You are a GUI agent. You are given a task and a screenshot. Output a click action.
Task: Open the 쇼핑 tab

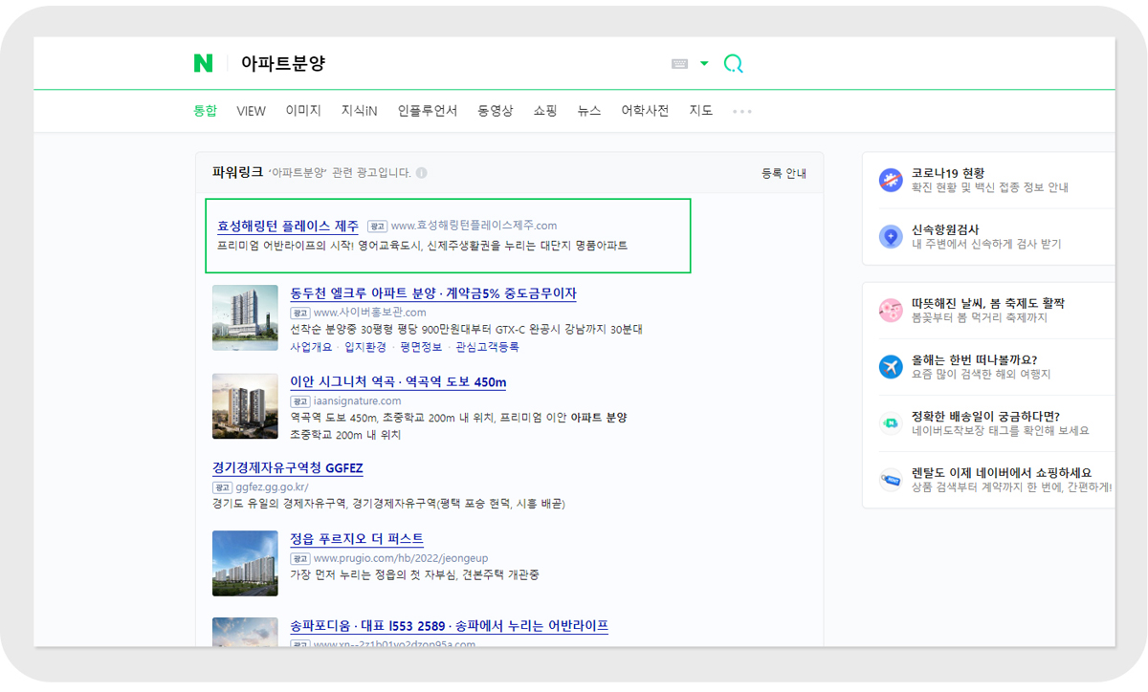tap(545, 111)
